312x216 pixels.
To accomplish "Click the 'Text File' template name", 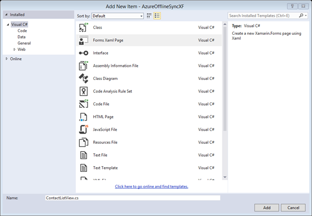I will pyautogui.click(x=100, y=155).
